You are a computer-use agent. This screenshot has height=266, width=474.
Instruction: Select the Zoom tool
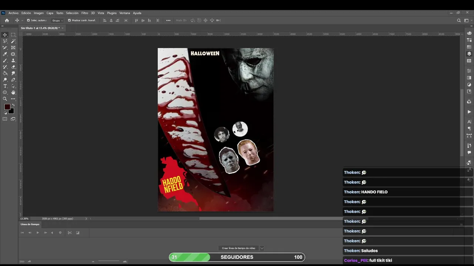(x=5, y=99)
